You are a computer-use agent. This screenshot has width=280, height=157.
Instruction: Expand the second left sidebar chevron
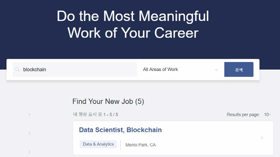(29, 133)
